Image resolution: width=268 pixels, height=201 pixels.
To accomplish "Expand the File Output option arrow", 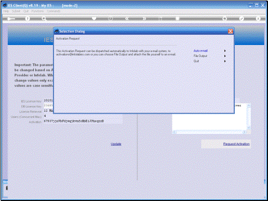I will (225, 56).
